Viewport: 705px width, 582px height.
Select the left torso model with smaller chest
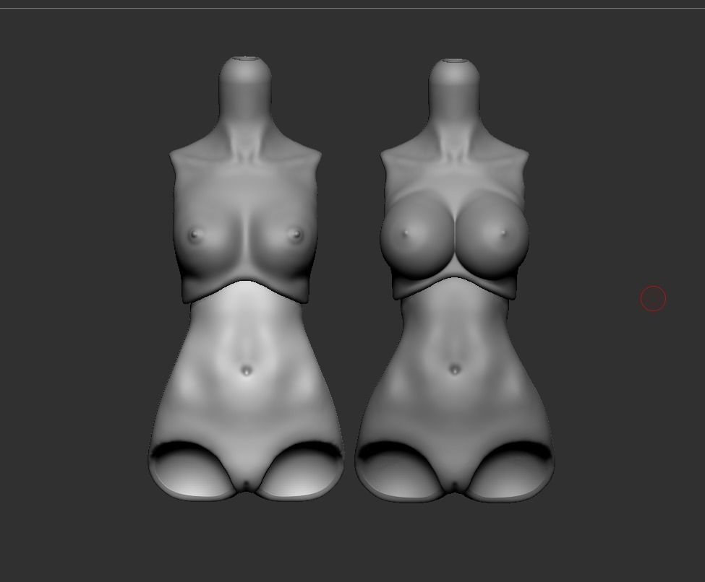pyautogui.click(x=246, y=279)
